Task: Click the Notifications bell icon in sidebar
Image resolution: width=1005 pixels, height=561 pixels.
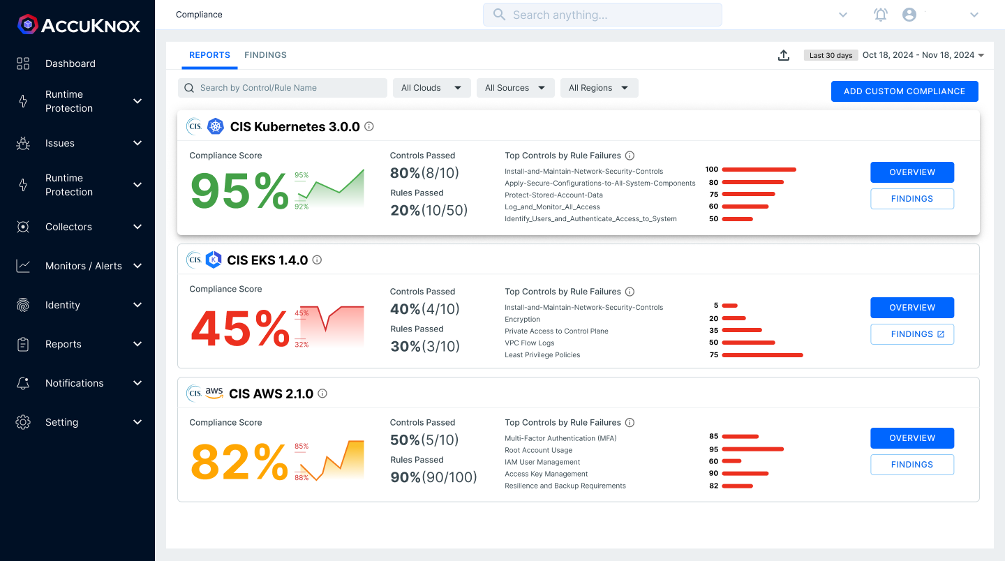Action: click(x=23, y=383)
